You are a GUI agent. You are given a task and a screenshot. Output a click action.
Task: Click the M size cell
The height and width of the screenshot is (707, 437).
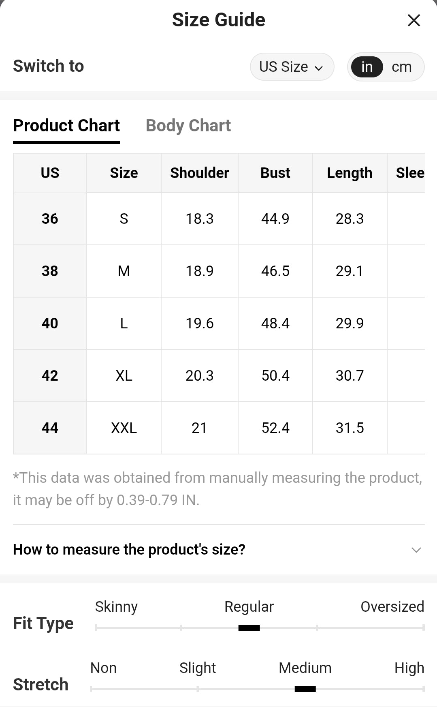point(124,271)
